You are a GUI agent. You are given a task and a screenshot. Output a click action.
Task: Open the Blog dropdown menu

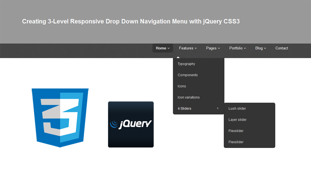[x=261, y=48]
